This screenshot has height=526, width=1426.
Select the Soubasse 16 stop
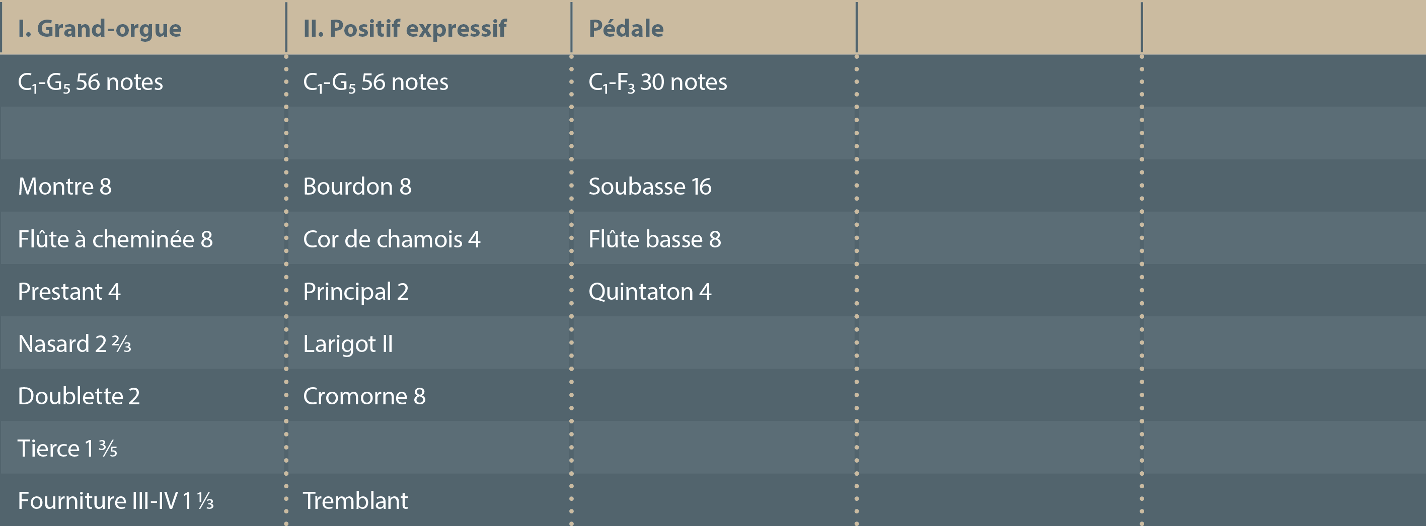[649, 187]
